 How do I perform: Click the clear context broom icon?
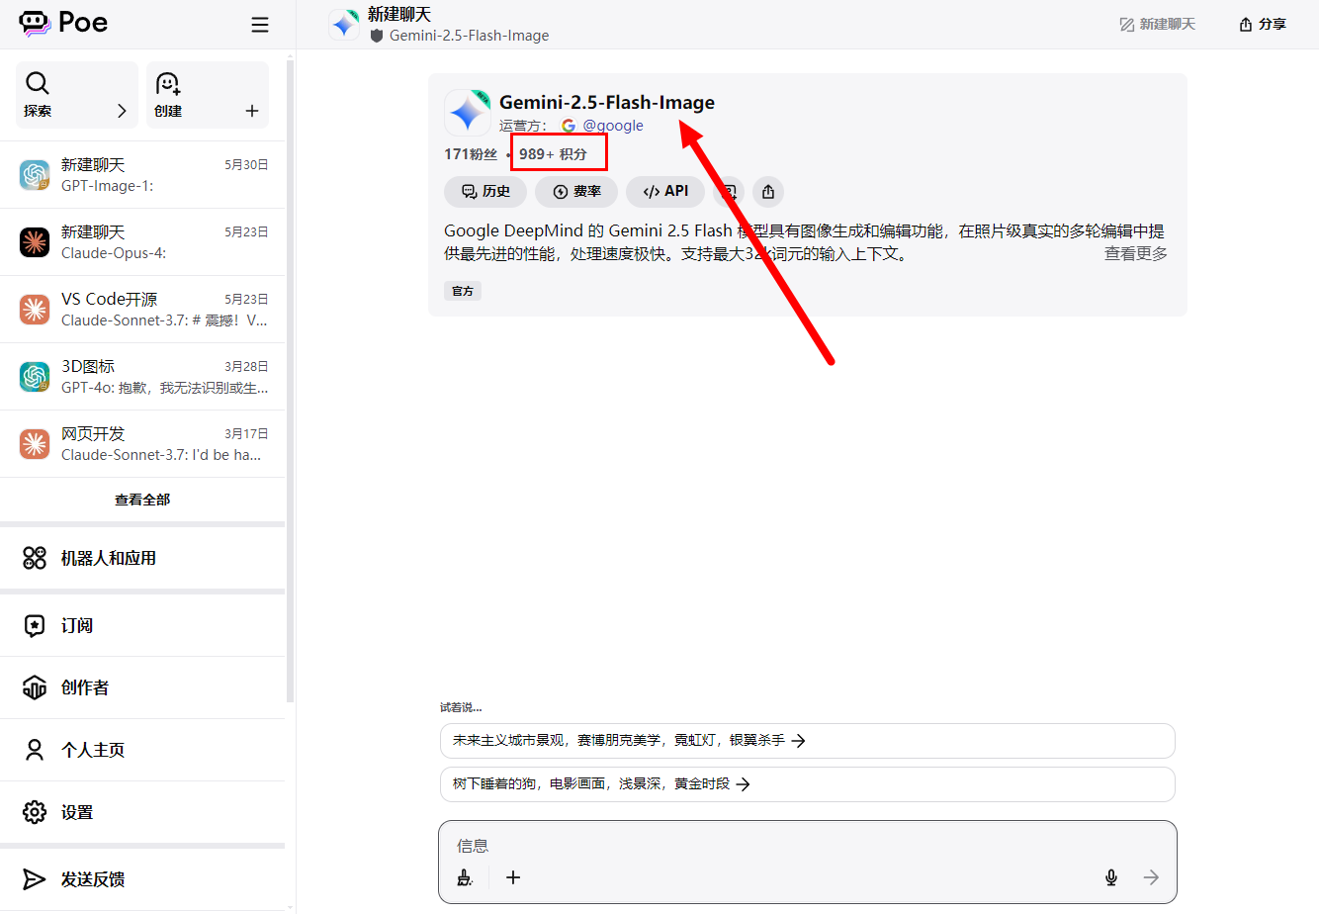click(465, 877)
